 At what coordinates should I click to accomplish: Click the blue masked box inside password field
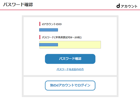(49, 45)
